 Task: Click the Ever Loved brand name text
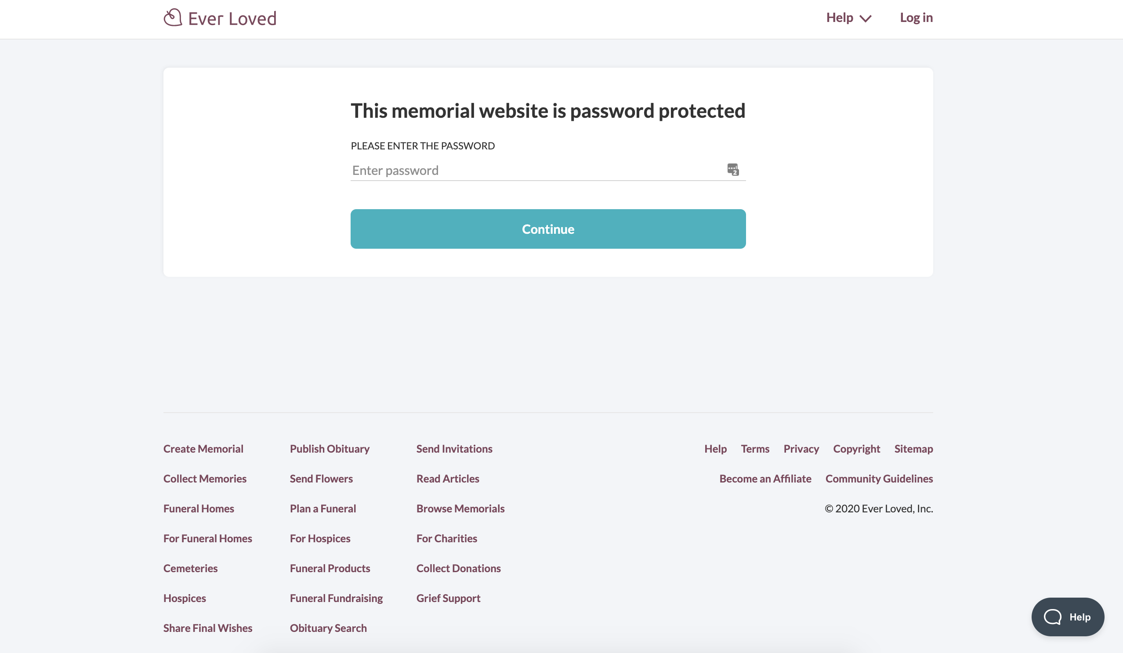pyautogui.click(x=232, y=18)
